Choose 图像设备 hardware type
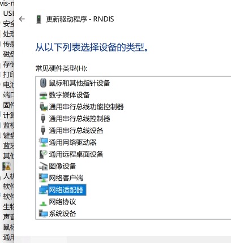 [x=62, y=166]
